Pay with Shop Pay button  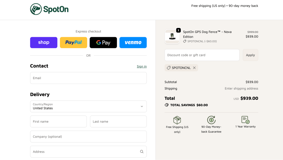click(44, 42)
